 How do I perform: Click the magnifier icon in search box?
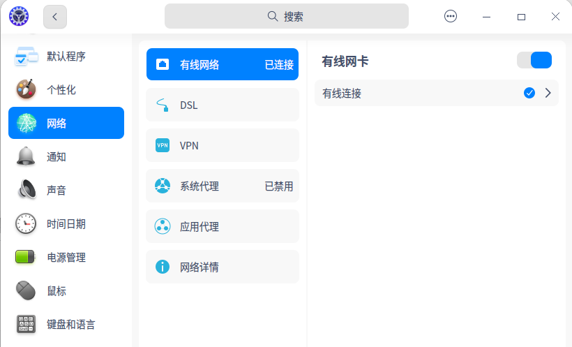(273, 17)
